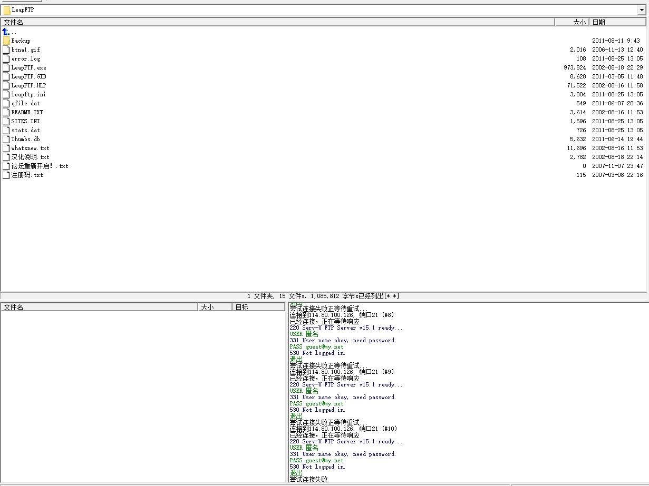Click the whatsnew.txt file name
Image resolution: width=649 pixels, height=486 pixels.
point(30,148)
